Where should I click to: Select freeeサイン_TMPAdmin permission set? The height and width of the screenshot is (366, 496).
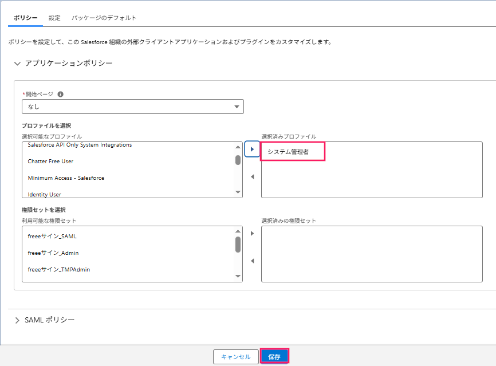coord(59,270)
